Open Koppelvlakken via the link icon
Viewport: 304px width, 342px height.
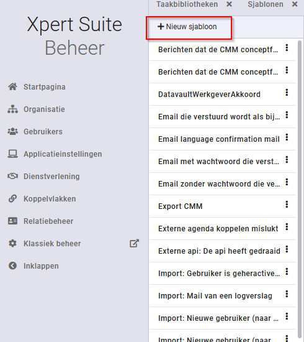12,199
